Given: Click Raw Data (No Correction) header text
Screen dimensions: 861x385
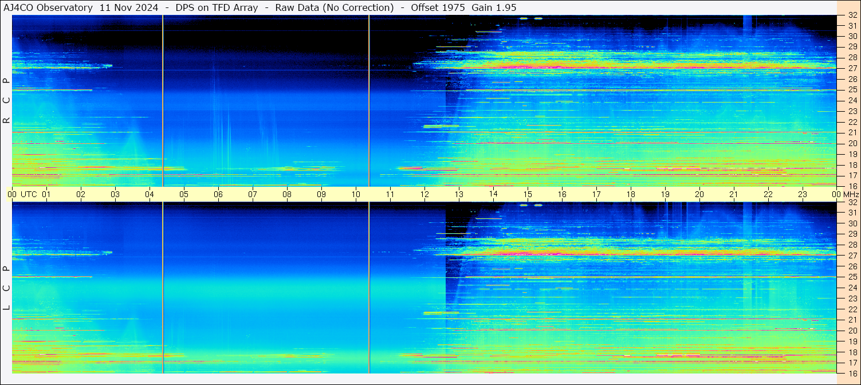Looking at the screenshot, I should coord(334,7).
